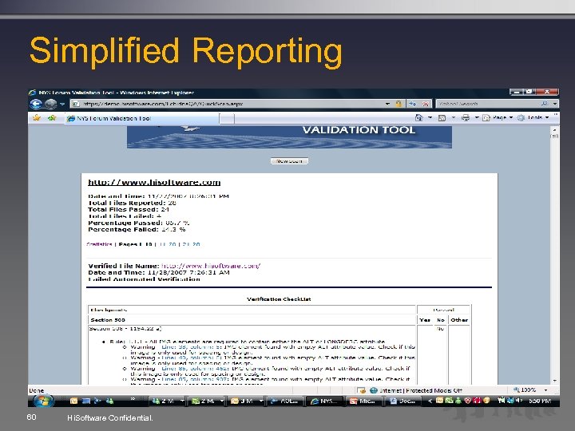Open the Home button dropdown arrow
575x431 pixels.
[430, 117]
